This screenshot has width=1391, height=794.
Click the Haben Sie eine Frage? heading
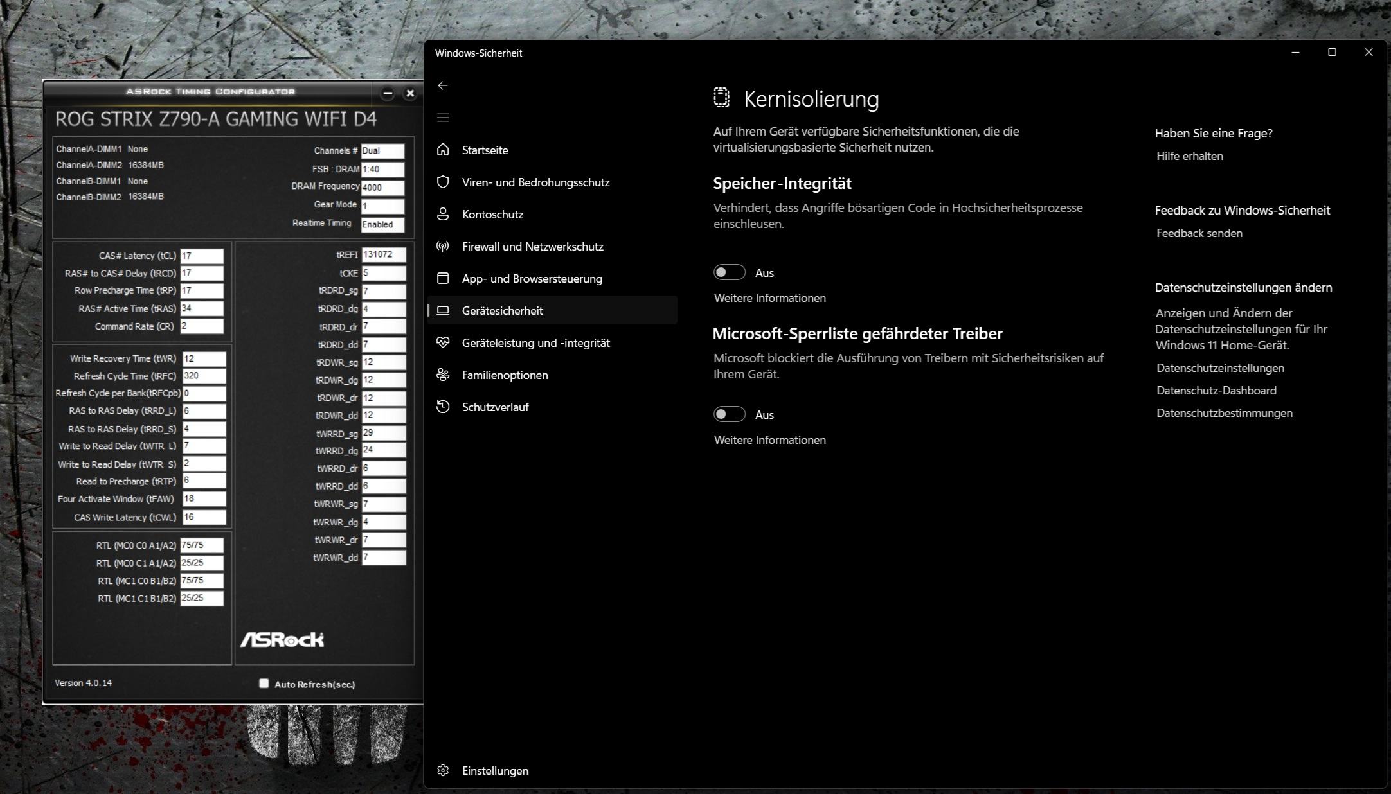pos(1214,133)
